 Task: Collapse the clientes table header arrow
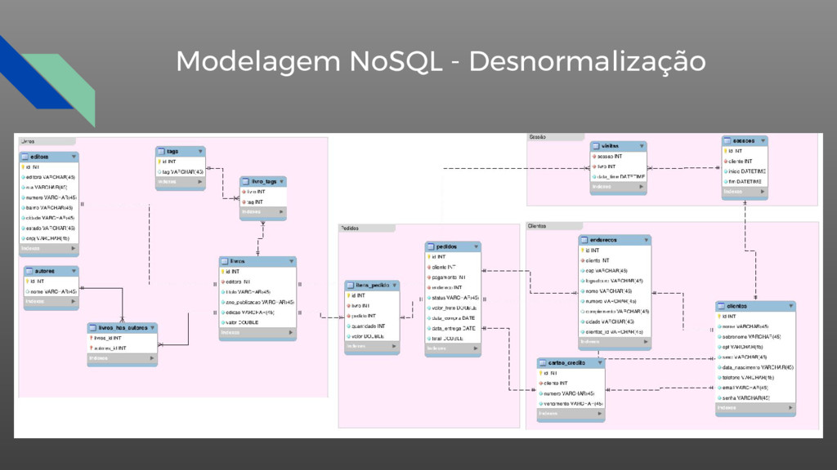[791, 306]
